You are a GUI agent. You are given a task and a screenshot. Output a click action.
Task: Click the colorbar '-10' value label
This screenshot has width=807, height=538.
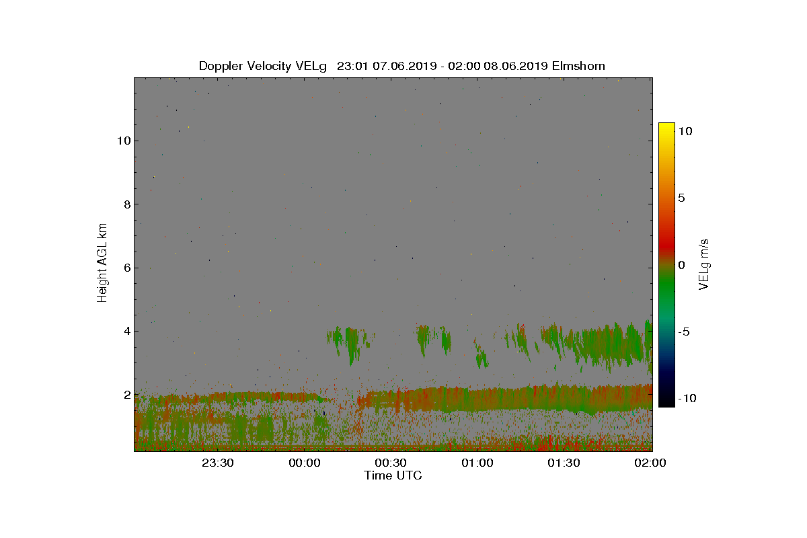[x=687, y=398]
